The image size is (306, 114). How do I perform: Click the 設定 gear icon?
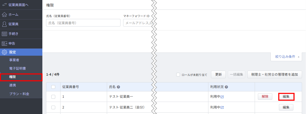pos(4,52)
